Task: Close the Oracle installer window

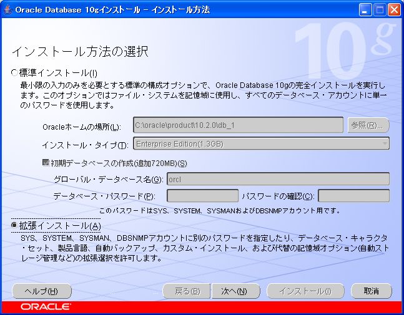Action: point(394,10)
